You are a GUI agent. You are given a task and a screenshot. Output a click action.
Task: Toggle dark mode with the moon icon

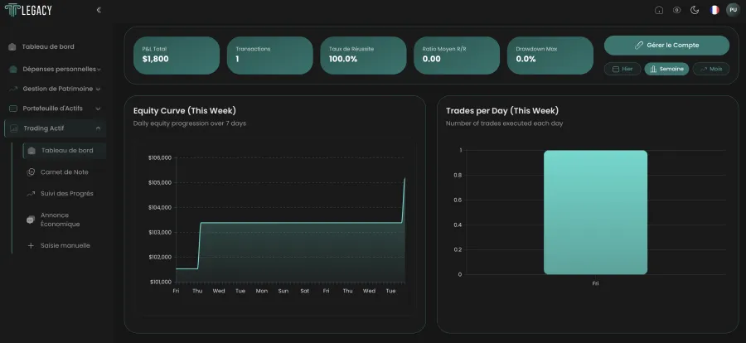click(x=695, y=10)
